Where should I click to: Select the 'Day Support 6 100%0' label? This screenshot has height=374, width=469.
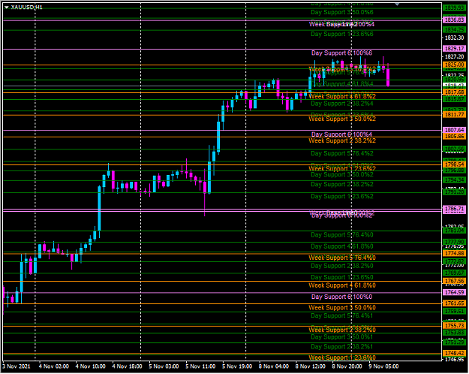click(342, 297)
